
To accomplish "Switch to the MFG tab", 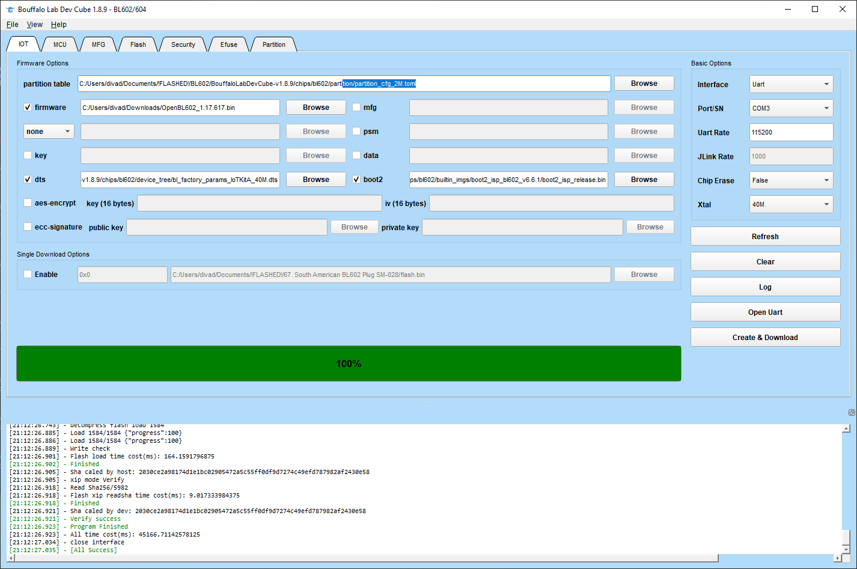I will coord(99,44).
